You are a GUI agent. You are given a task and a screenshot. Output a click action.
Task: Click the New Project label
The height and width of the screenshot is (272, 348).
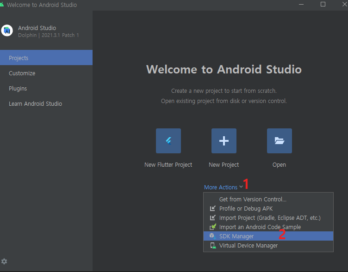[x=224, y=165]
